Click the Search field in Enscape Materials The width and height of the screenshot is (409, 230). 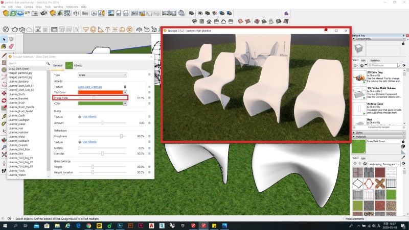pyautogui.click(x=27, y=63)
